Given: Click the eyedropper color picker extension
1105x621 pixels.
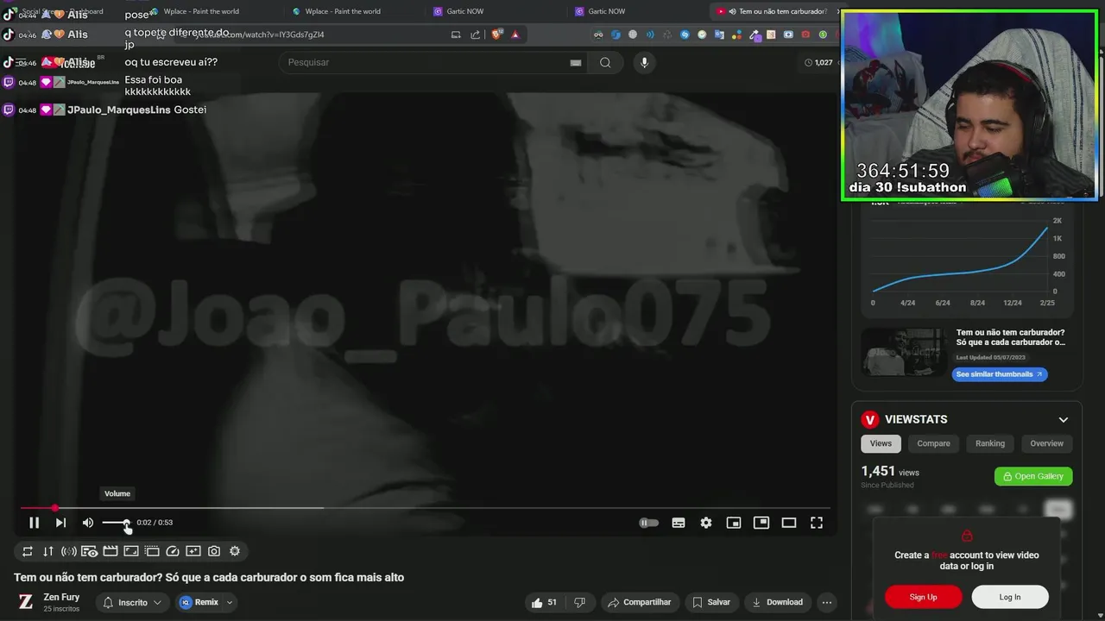Looking at the screenshot, I should point(754,34).
